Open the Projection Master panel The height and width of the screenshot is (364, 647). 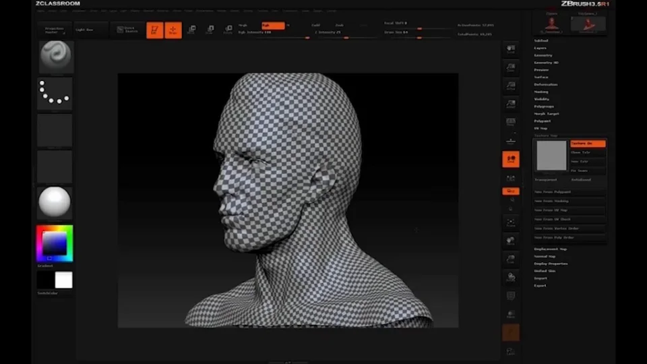[x=55, y=30]
